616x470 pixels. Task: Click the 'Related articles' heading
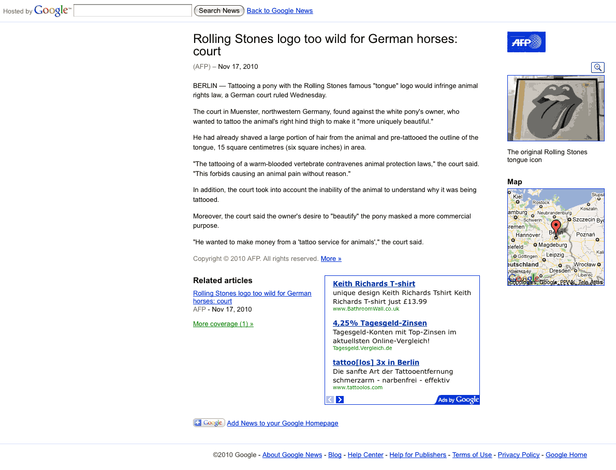[x=223, y=281]
